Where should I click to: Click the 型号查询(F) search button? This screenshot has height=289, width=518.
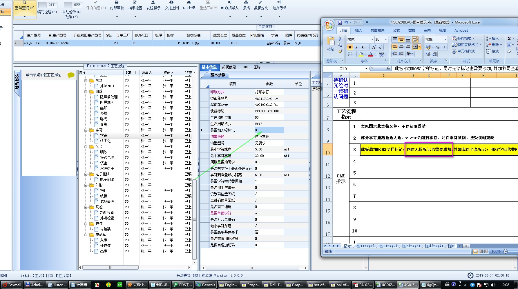(25, 9)
